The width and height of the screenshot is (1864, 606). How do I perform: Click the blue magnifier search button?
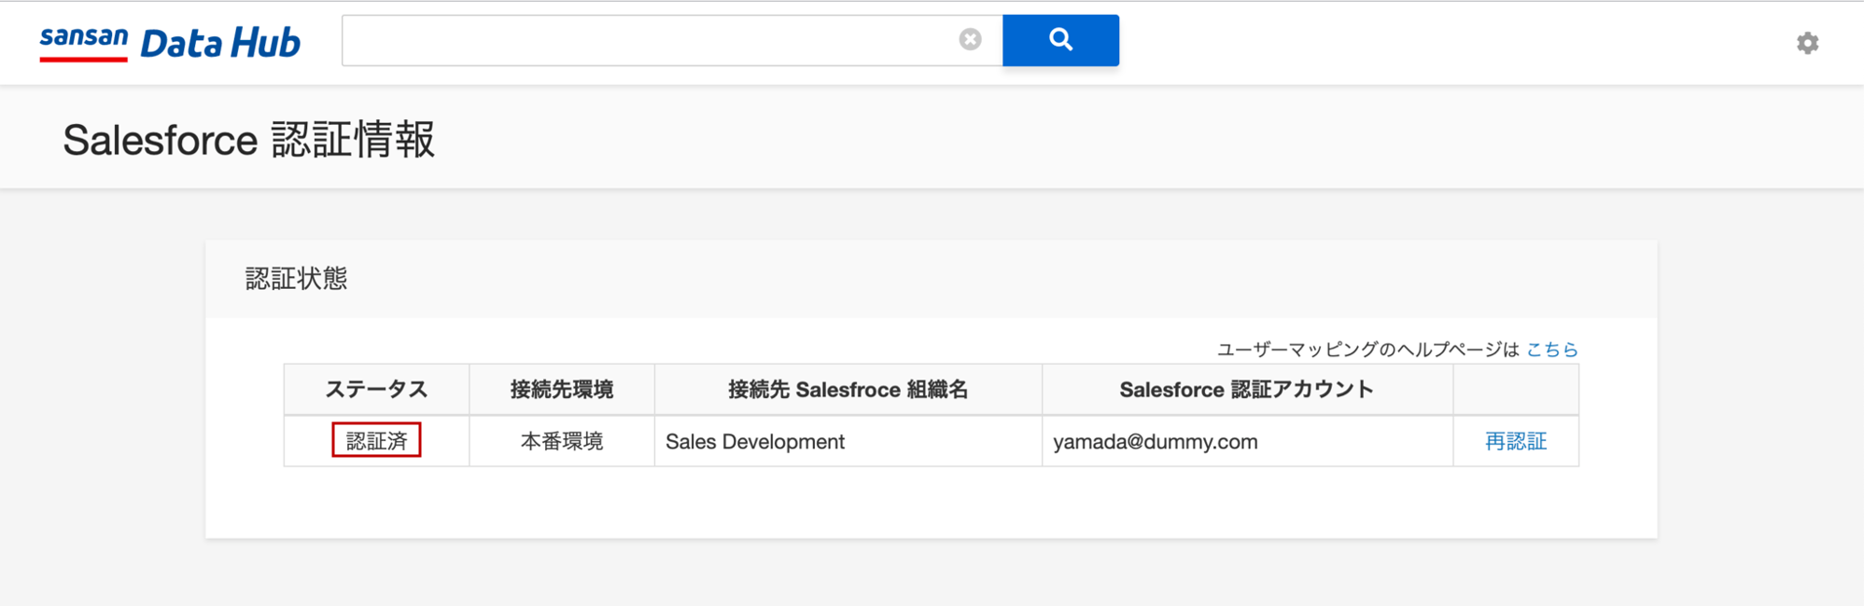point(1060,40)
